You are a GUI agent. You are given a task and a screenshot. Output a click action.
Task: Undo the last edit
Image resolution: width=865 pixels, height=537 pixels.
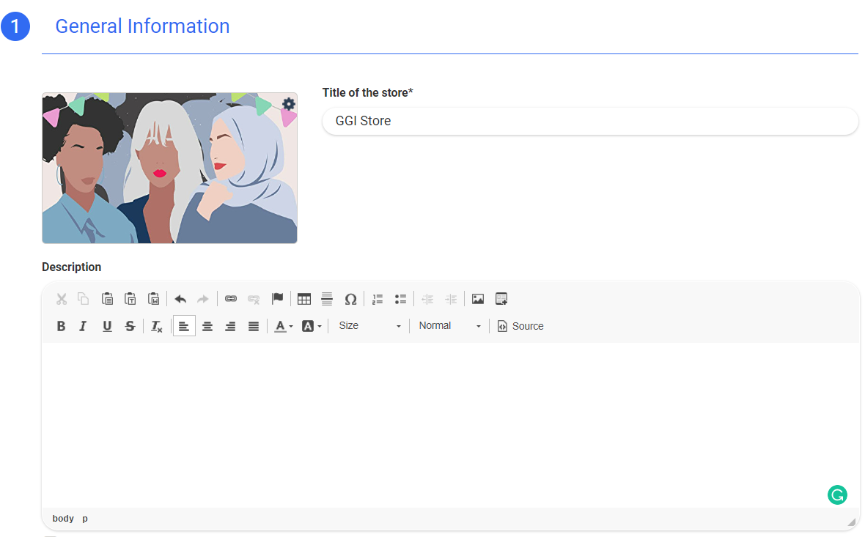[180, 299]
